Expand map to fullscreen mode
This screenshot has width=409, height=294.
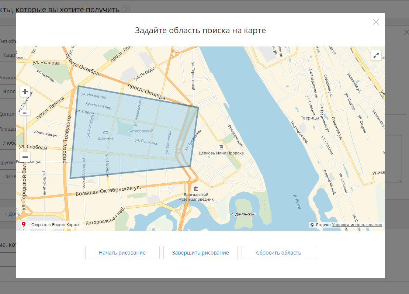click(376, 56)
